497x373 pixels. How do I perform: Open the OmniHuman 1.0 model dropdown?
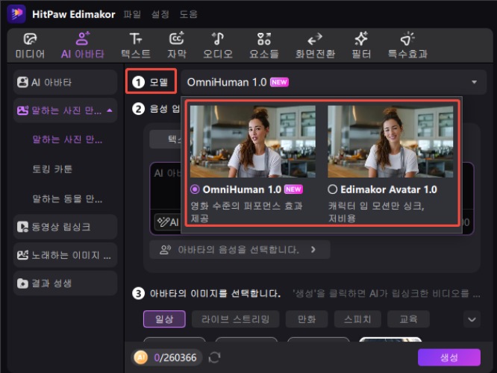pos(333,82)
